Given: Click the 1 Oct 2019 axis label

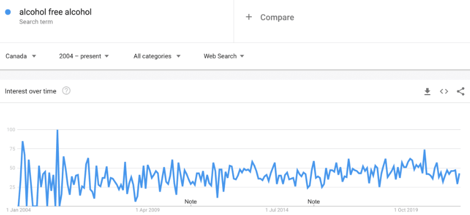Looking at the screenshot, I should [x=407, y=210].
